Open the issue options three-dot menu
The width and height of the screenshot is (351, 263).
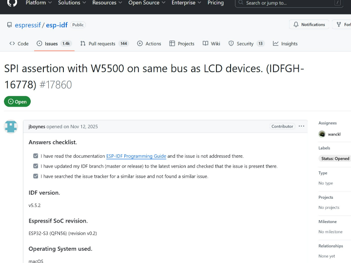(301, 126)
